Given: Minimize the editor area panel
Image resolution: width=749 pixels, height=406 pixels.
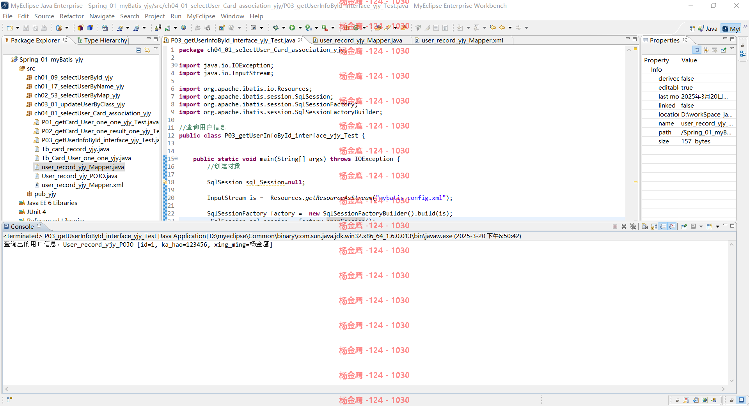Looking at the screenshot, I should pos(628,39).
